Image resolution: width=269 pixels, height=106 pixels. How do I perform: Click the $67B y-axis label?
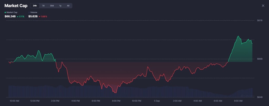tap(260, 20)
